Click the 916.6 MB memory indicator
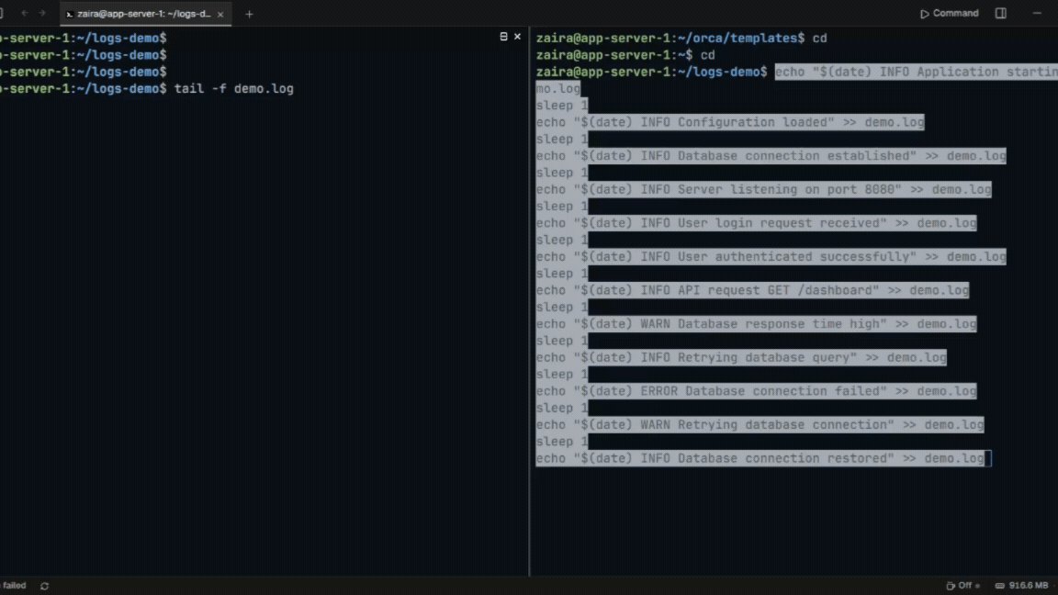 click(x=1022, y=586)
